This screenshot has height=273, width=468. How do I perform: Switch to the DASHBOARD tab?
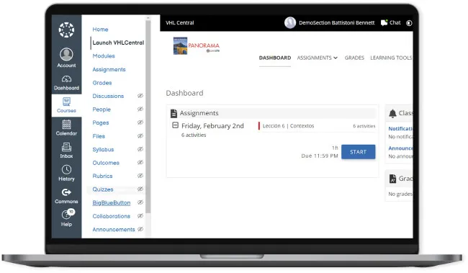275,58
